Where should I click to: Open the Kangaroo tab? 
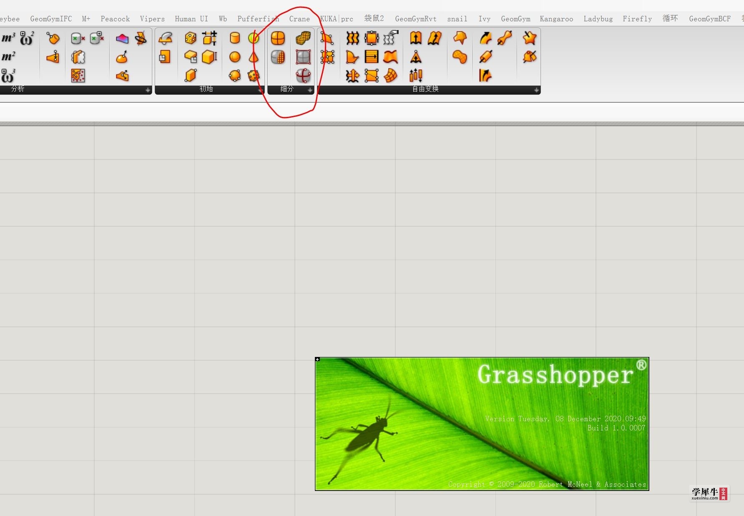coord(556,19)
